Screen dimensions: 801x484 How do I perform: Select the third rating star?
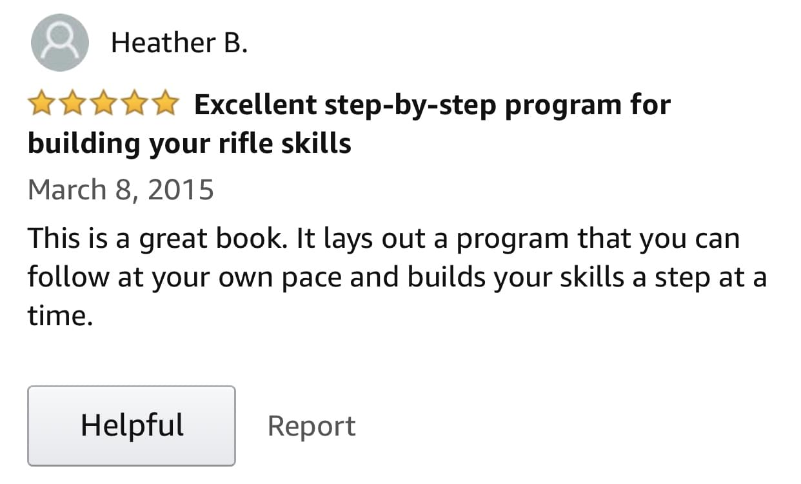point(103,104)
